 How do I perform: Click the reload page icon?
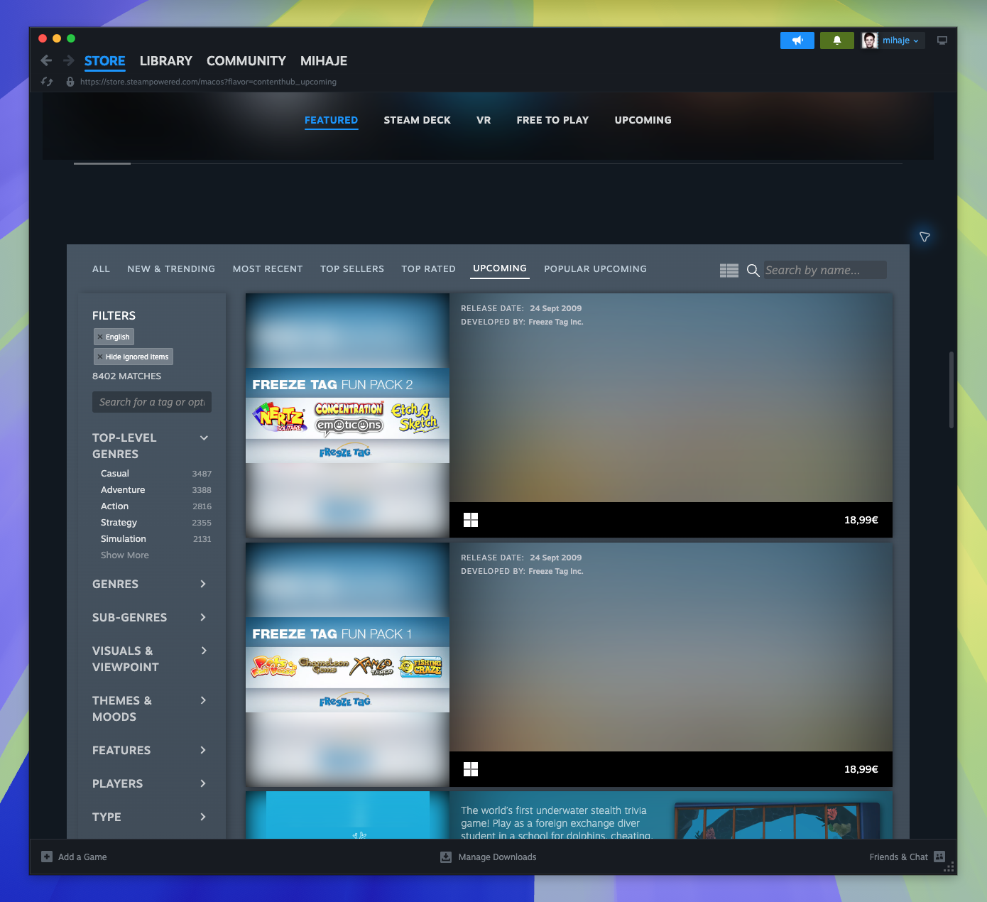point(47,82)
